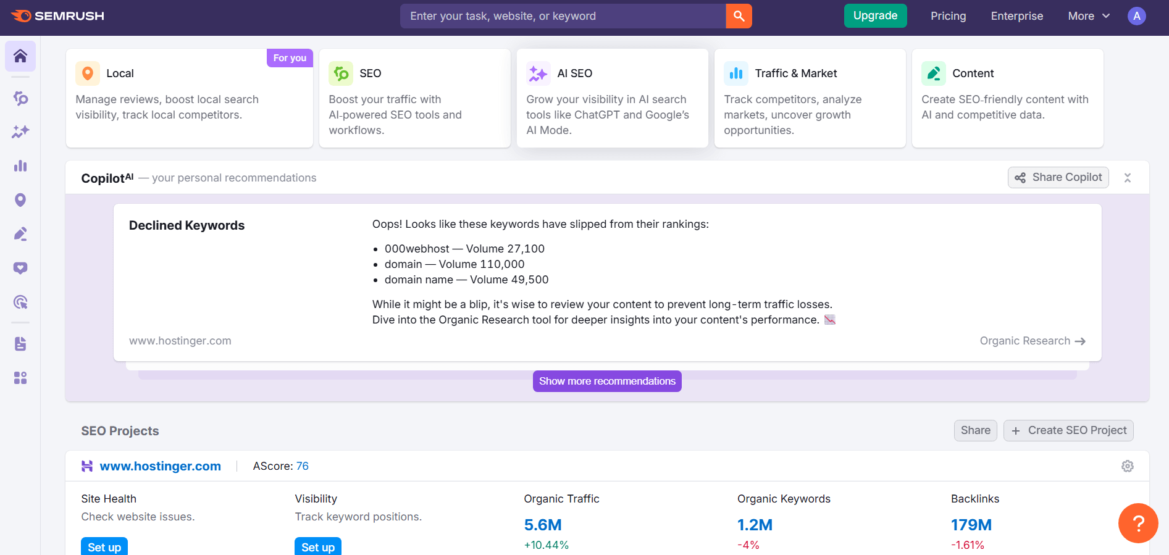The image size is (1169, 555).
Task: Click the hostinger.com favicon in SEO Projects
Action: (x=87, y=466)
